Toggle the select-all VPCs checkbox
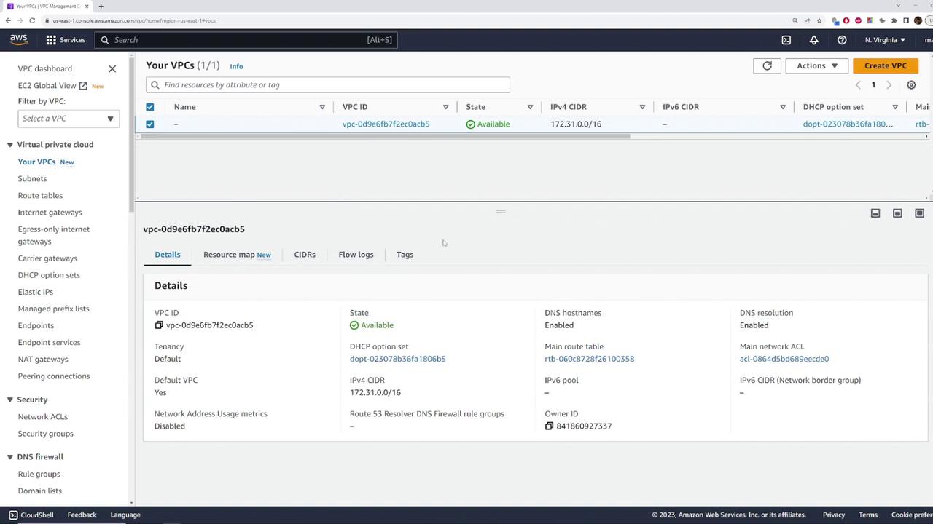933x524 pixels. [x=149, y=107]
